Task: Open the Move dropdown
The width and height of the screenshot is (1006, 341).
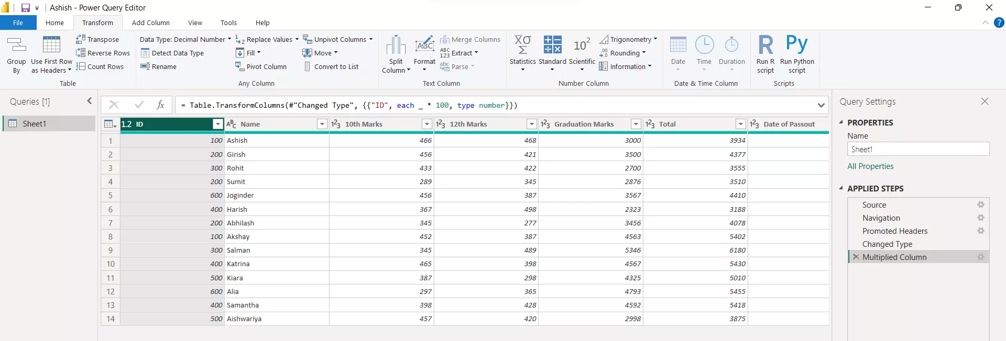Action: [x=320, y=53]
